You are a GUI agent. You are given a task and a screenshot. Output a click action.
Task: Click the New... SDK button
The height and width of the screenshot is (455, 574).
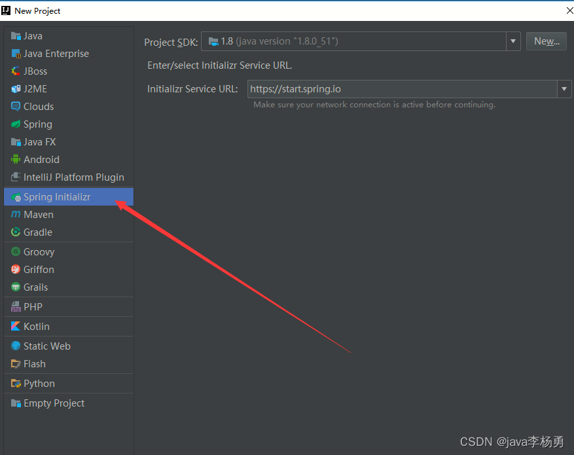click(x=546, y=41)
